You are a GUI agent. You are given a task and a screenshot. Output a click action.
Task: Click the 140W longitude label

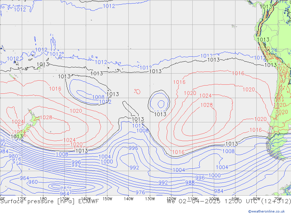129,199
